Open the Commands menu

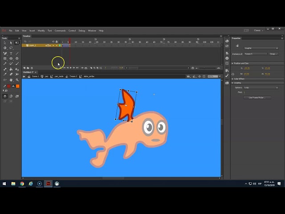(x=60, y=31)
